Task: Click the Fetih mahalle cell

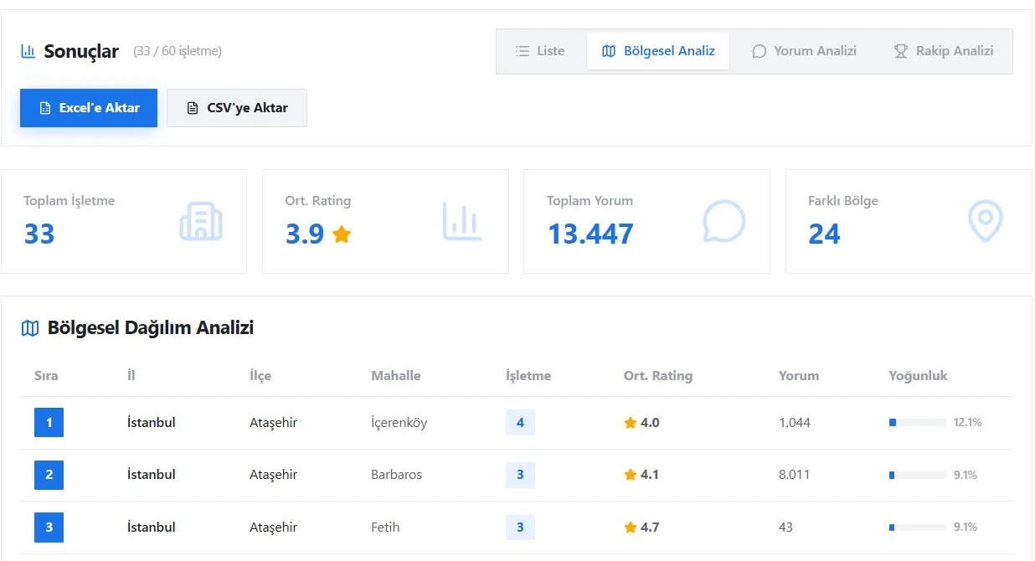Action: tap(385, 528)
